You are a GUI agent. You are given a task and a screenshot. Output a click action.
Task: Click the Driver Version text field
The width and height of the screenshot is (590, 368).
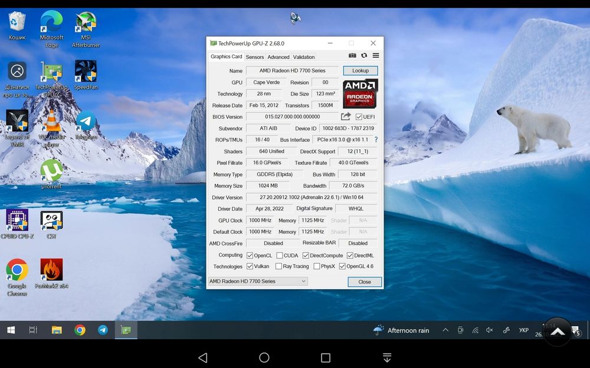coord(311,197)
